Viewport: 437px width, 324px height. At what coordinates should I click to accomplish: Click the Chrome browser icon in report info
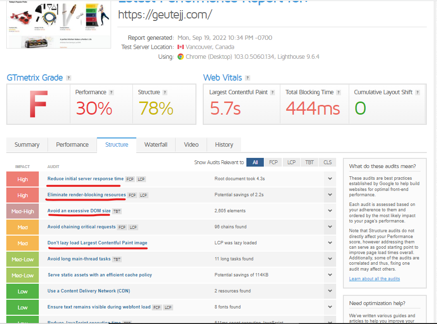[180, 57]
